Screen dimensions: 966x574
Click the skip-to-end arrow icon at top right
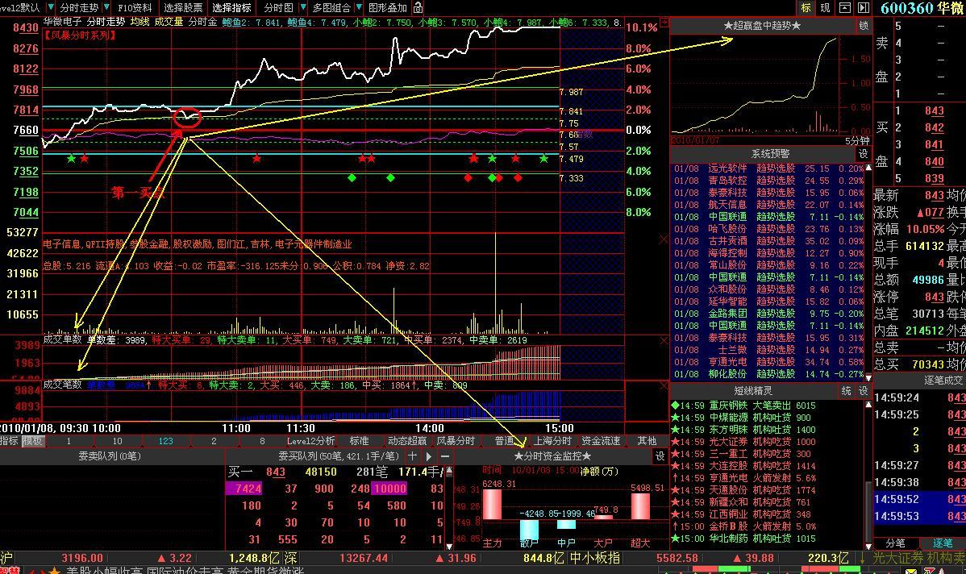(x=864, y=8)
